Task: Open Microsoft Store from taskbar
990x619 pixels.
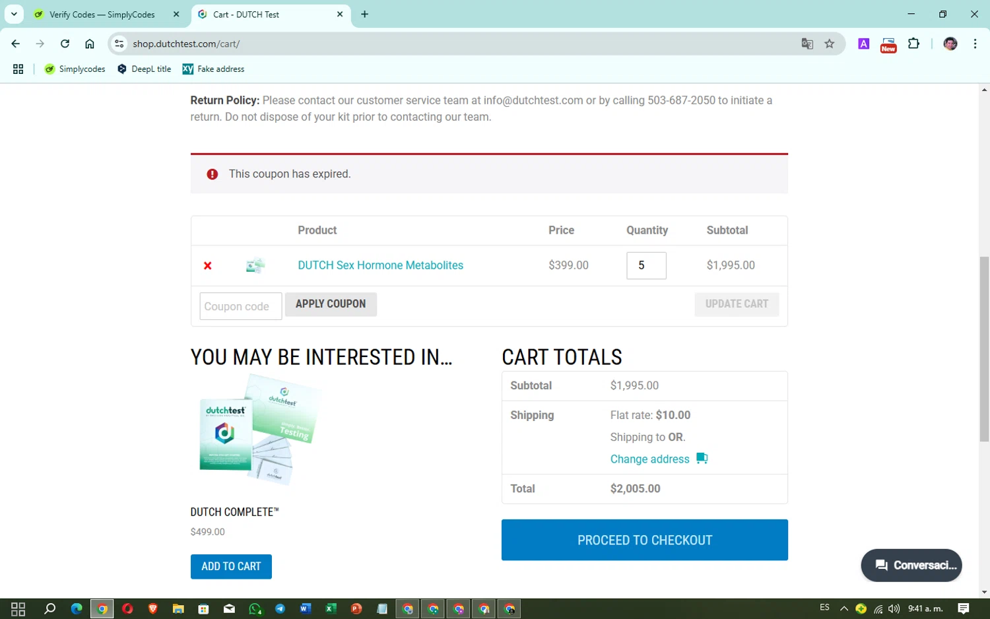Action: [x=203, y=608]
